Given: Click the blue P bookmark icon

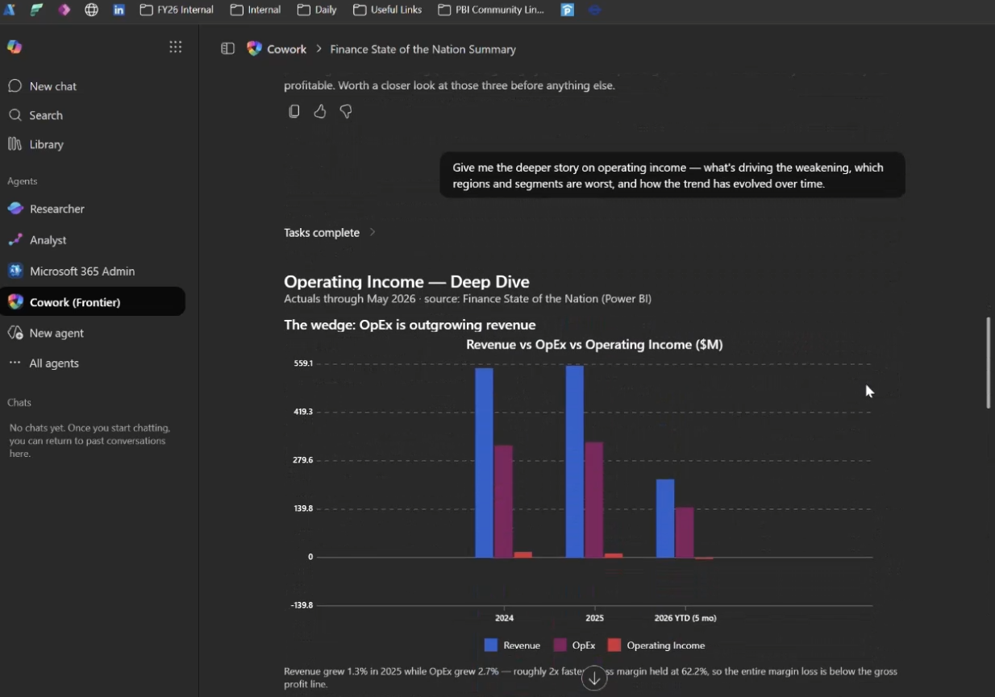Looking at the screenshot, I should 568,10.
